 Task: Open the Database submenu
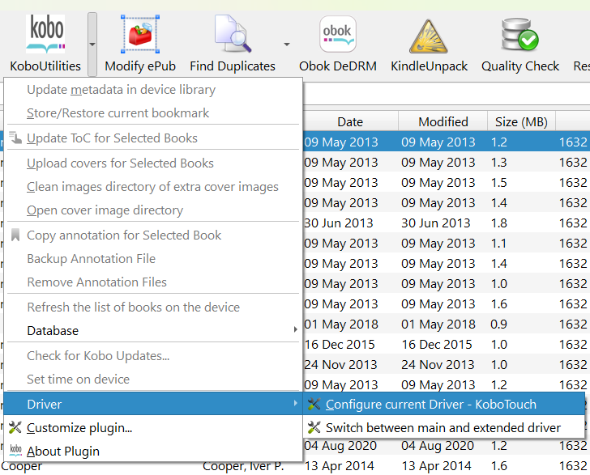click(x=153, y=331)
